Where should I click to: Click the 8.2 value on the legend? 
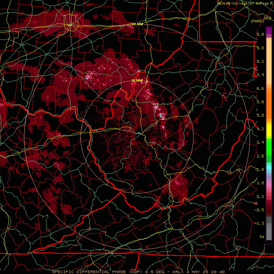point(260,61)
